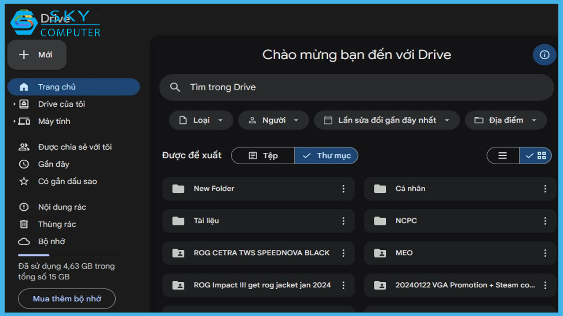
Task: Click the search magnifier icon
Action: tap(175, 87)
